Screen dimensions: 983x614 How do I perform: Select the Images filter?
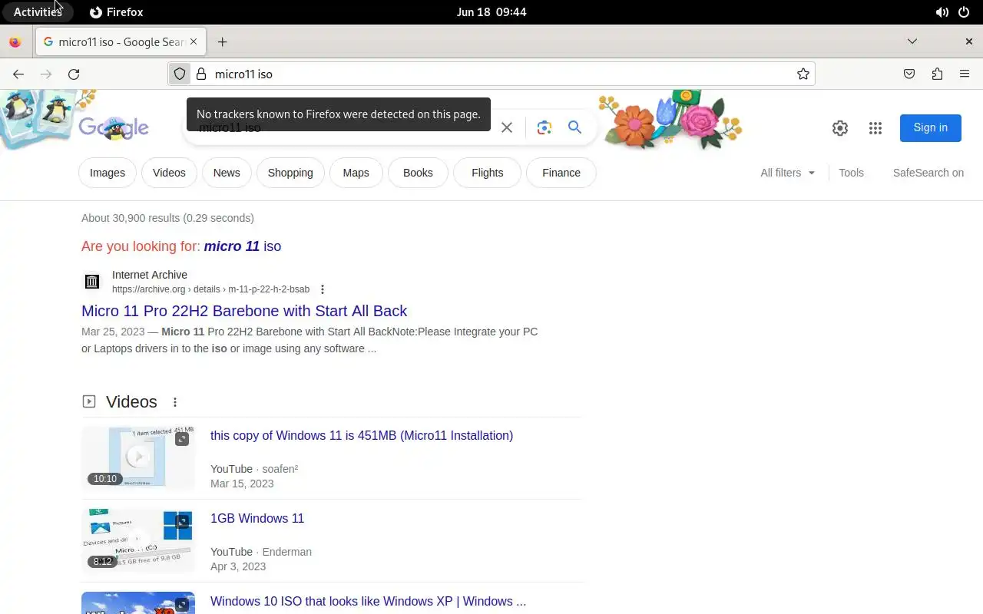coord(108,173)
